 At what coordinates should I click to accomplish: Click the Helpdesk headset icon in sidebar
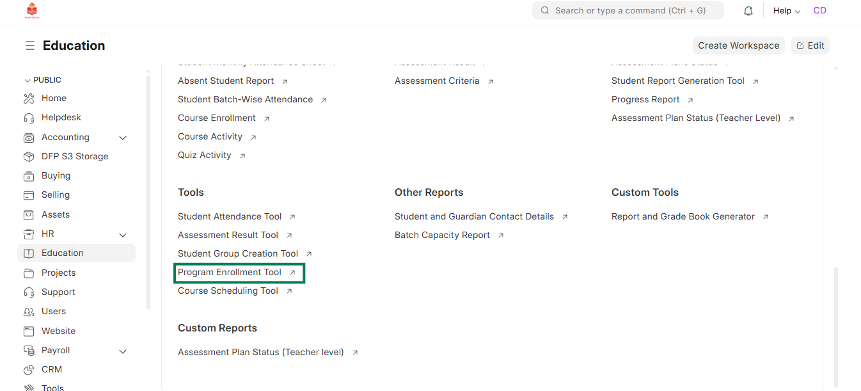coord(29,118)
